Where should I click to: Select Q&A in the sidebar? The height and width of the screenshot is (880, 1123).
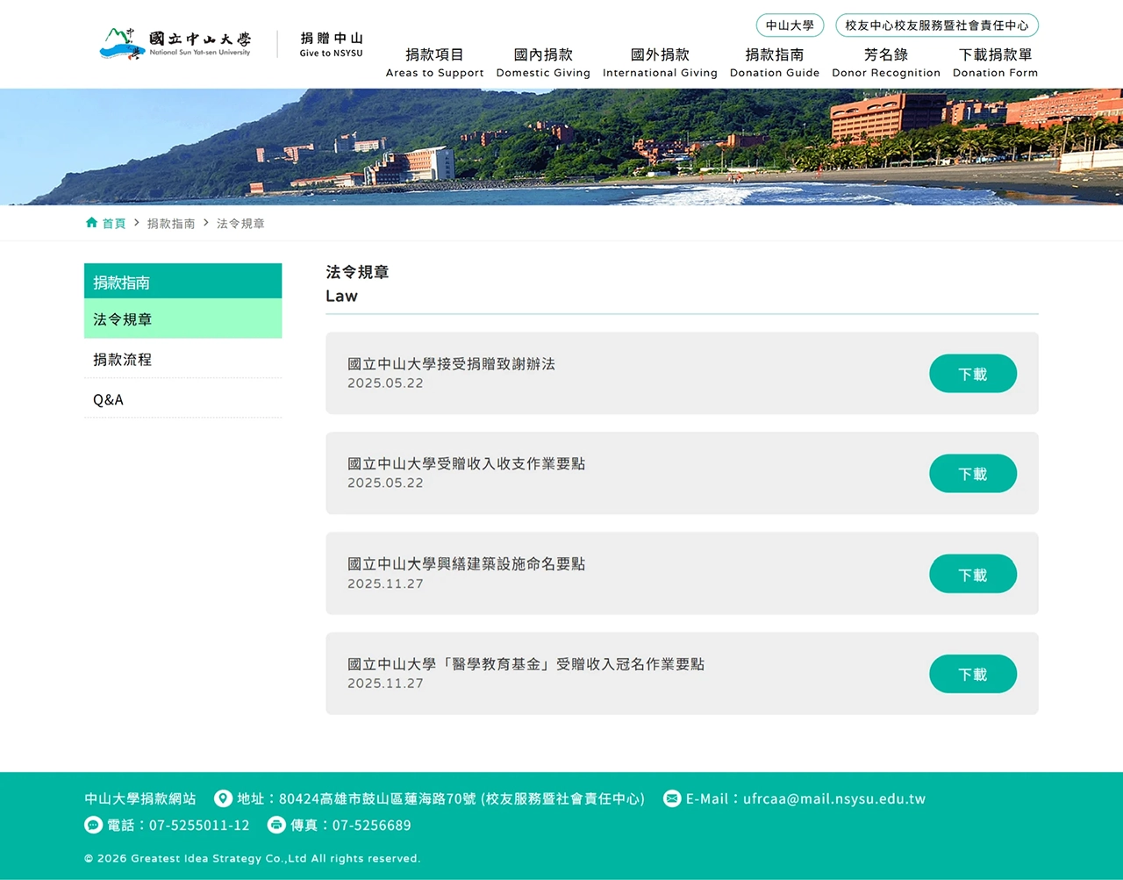(x=182, y=399)
